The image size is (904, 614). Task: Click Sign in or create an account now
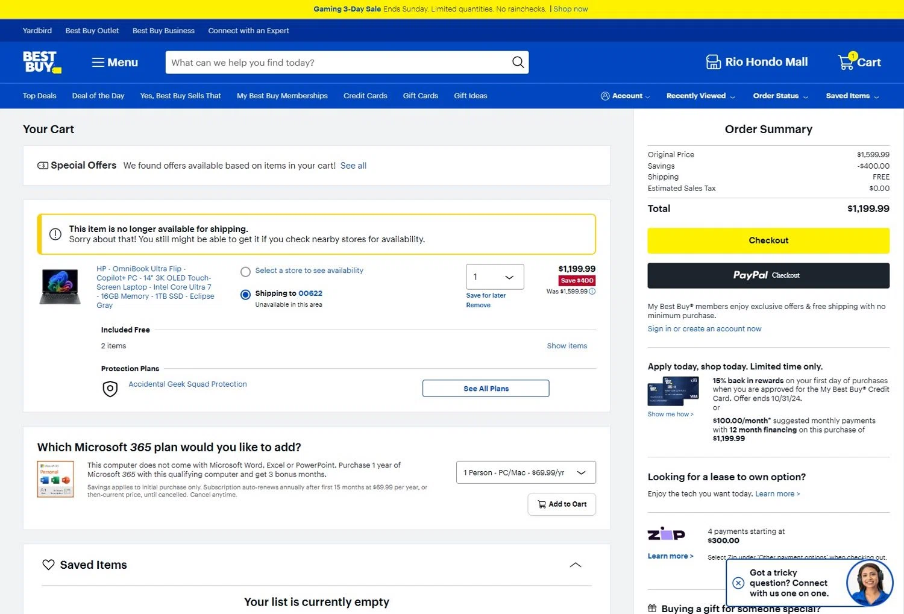704,329
